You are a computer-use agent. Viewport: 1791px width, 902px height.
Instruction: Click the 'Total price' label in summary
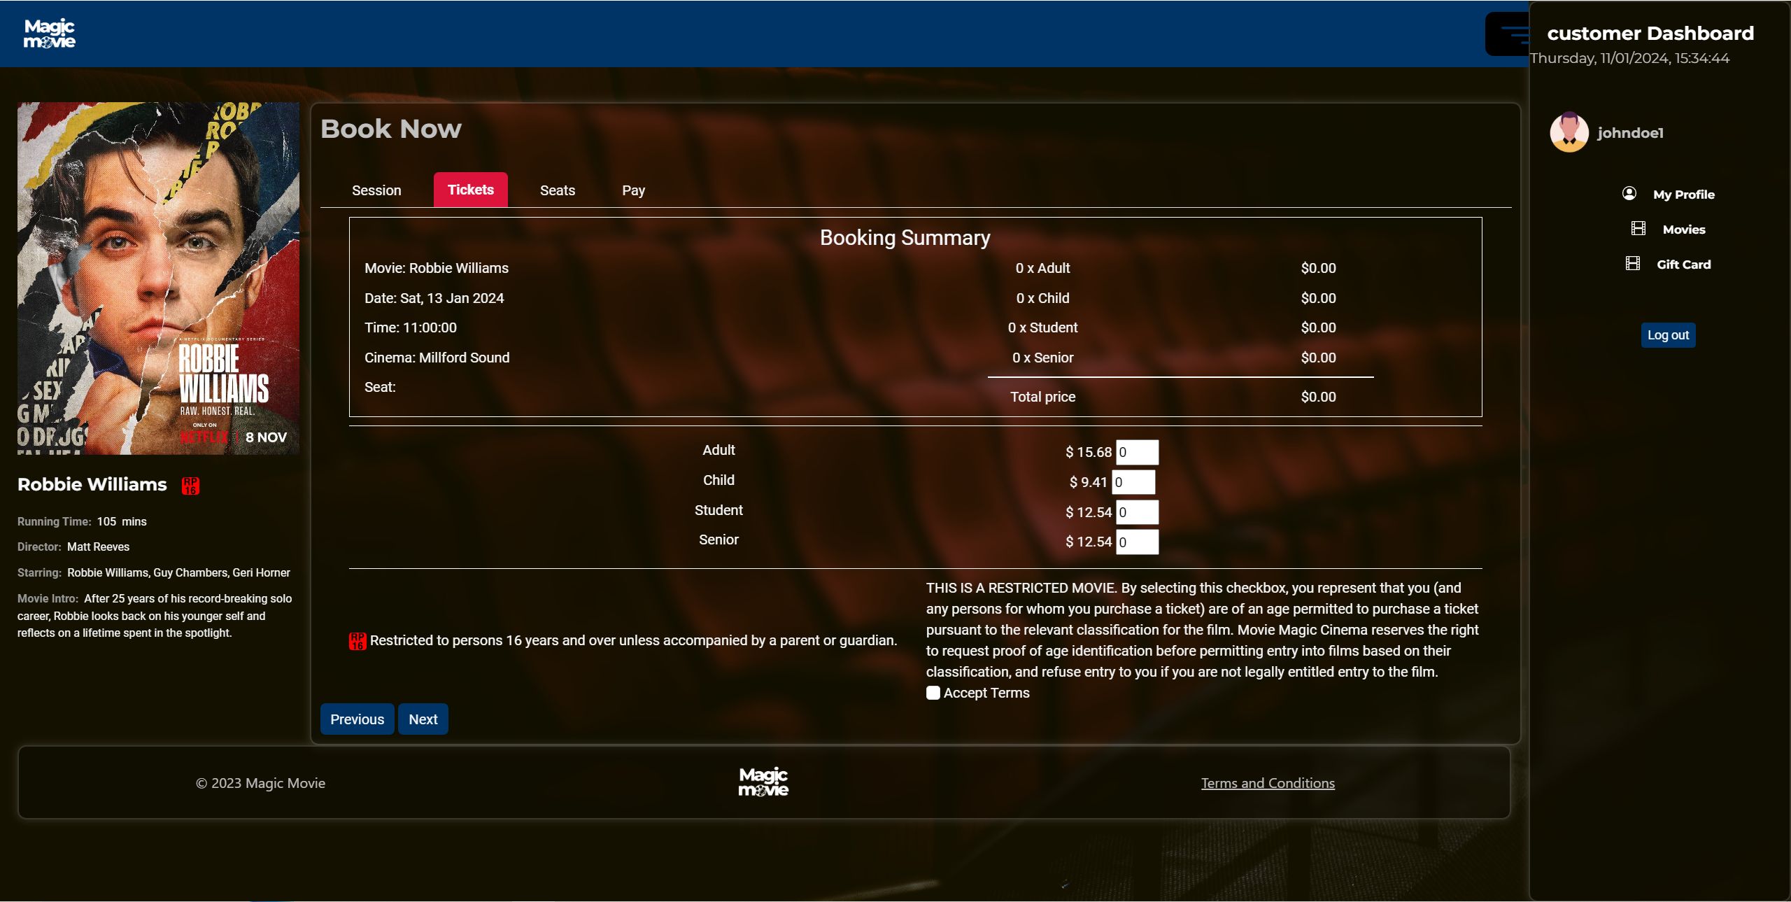tap(1042, 397)
